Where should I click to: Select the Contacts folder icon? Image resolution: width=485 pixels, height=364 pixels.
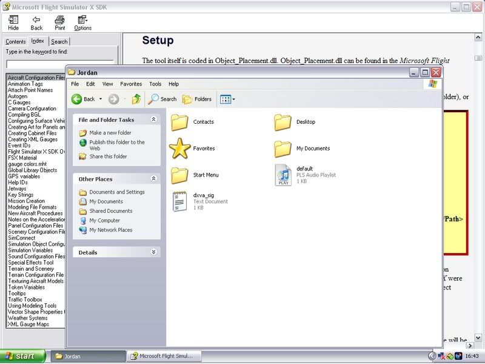click(179, 122)
